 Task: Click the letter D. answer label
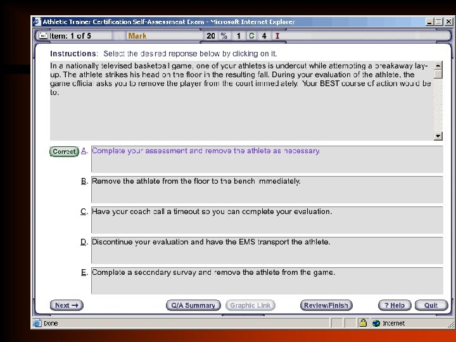pyautogui.click(x=84, y=242)
